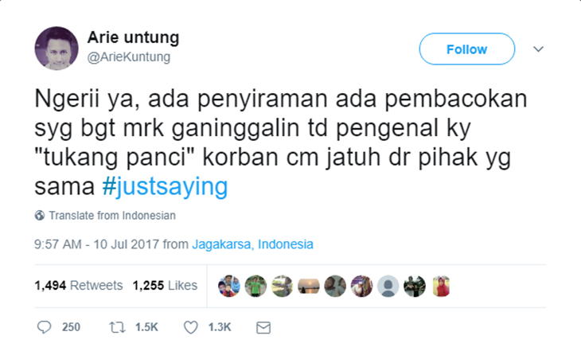Translate the tweet from Indonesian

coord(112,215)
